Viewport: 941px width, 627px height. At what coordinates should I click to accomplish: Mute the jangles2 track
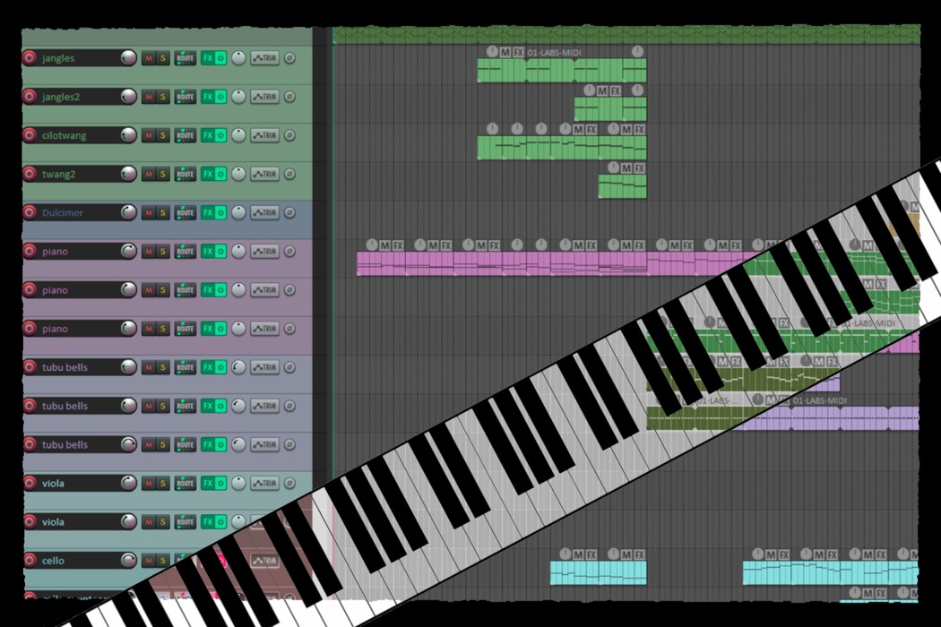tap(148, 97)
